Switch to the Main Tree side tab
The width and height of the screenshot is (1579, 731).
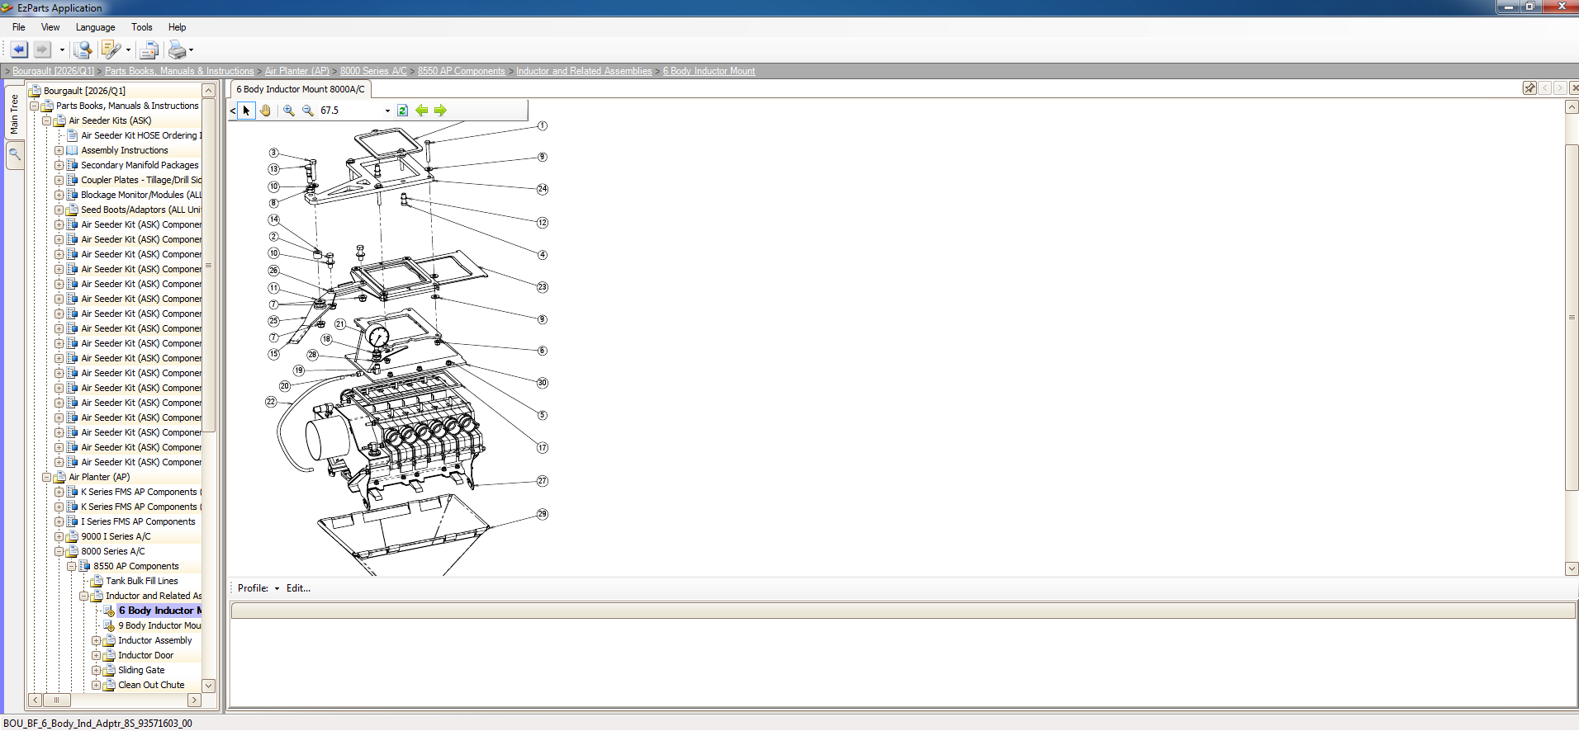[x=14, y=114]
